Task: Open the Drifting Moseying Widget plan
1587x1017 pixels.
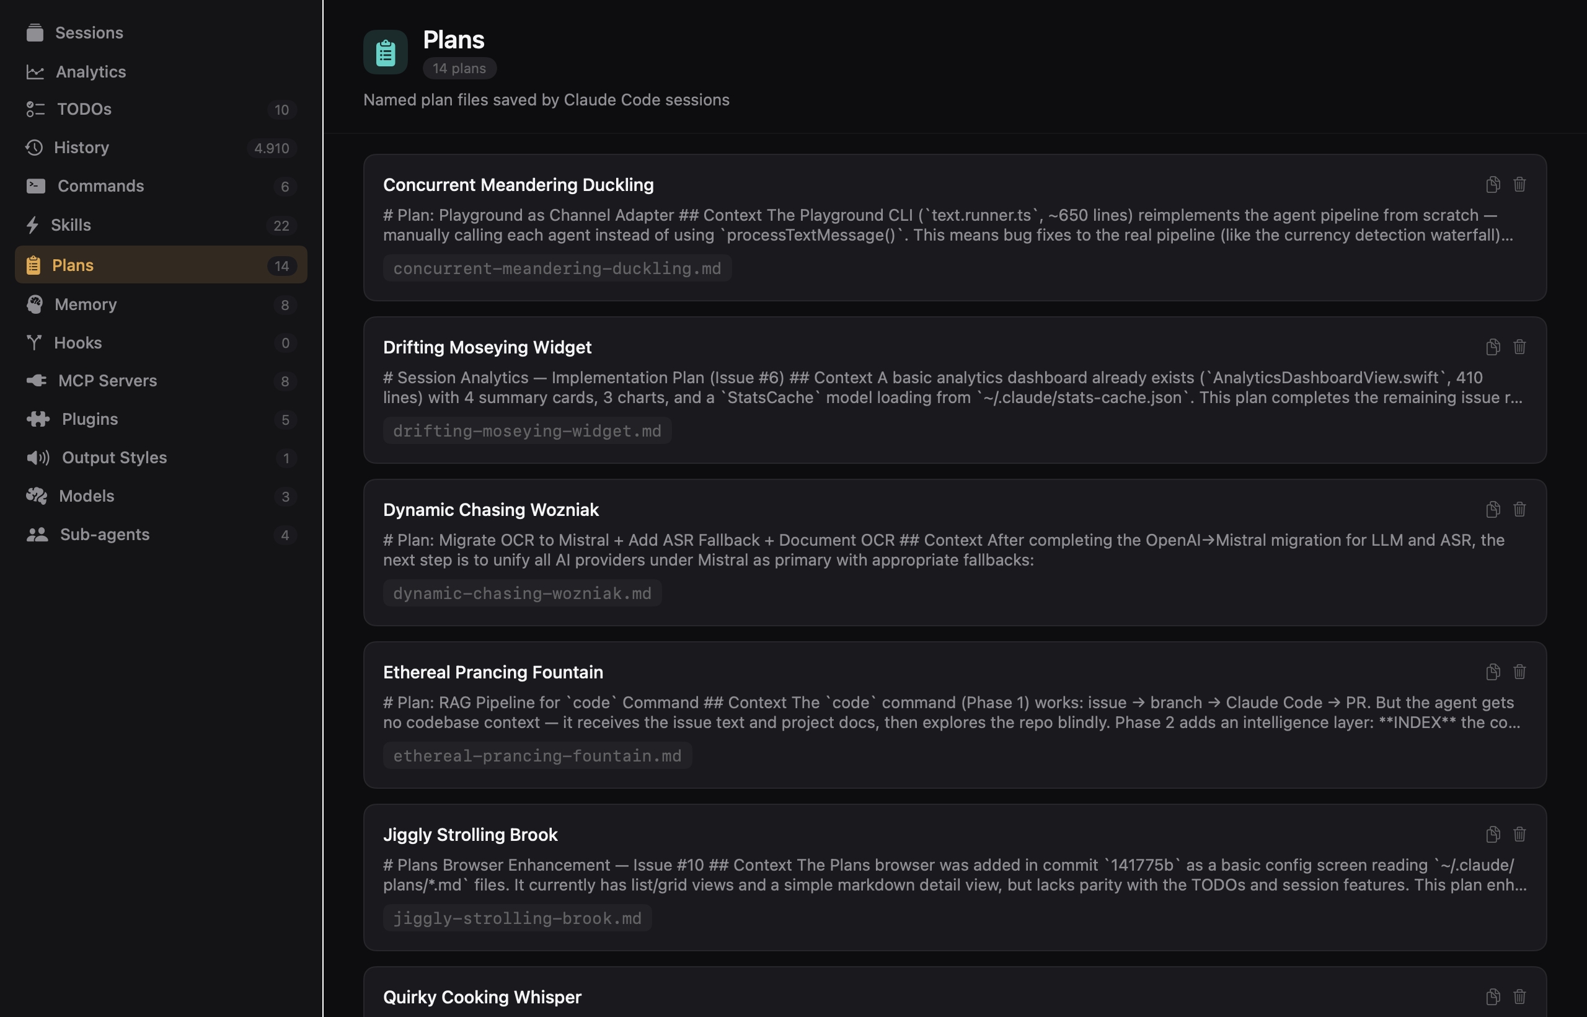Action: [x=488, y=347]
